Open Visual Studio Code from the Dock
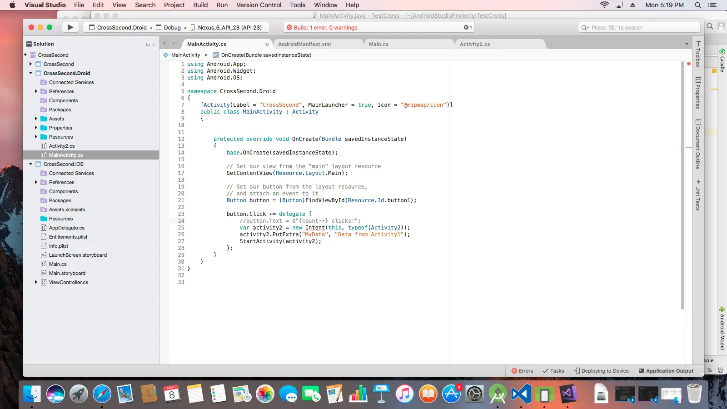 click(521, 394)
